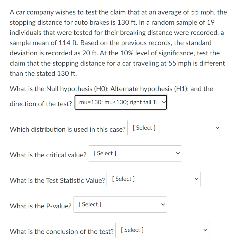Click the down arrow on the conclusion dropdown
The width and height of the screenshot is (239, 245).
coord(205,230)
